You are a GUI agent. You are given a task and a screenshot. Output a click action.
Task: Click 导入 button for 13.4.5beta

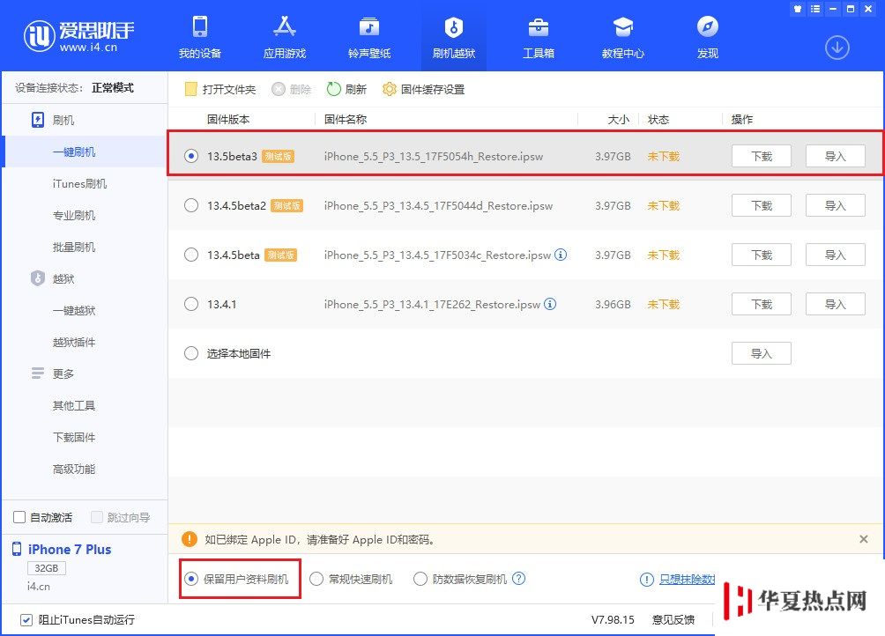coord(836,255)
